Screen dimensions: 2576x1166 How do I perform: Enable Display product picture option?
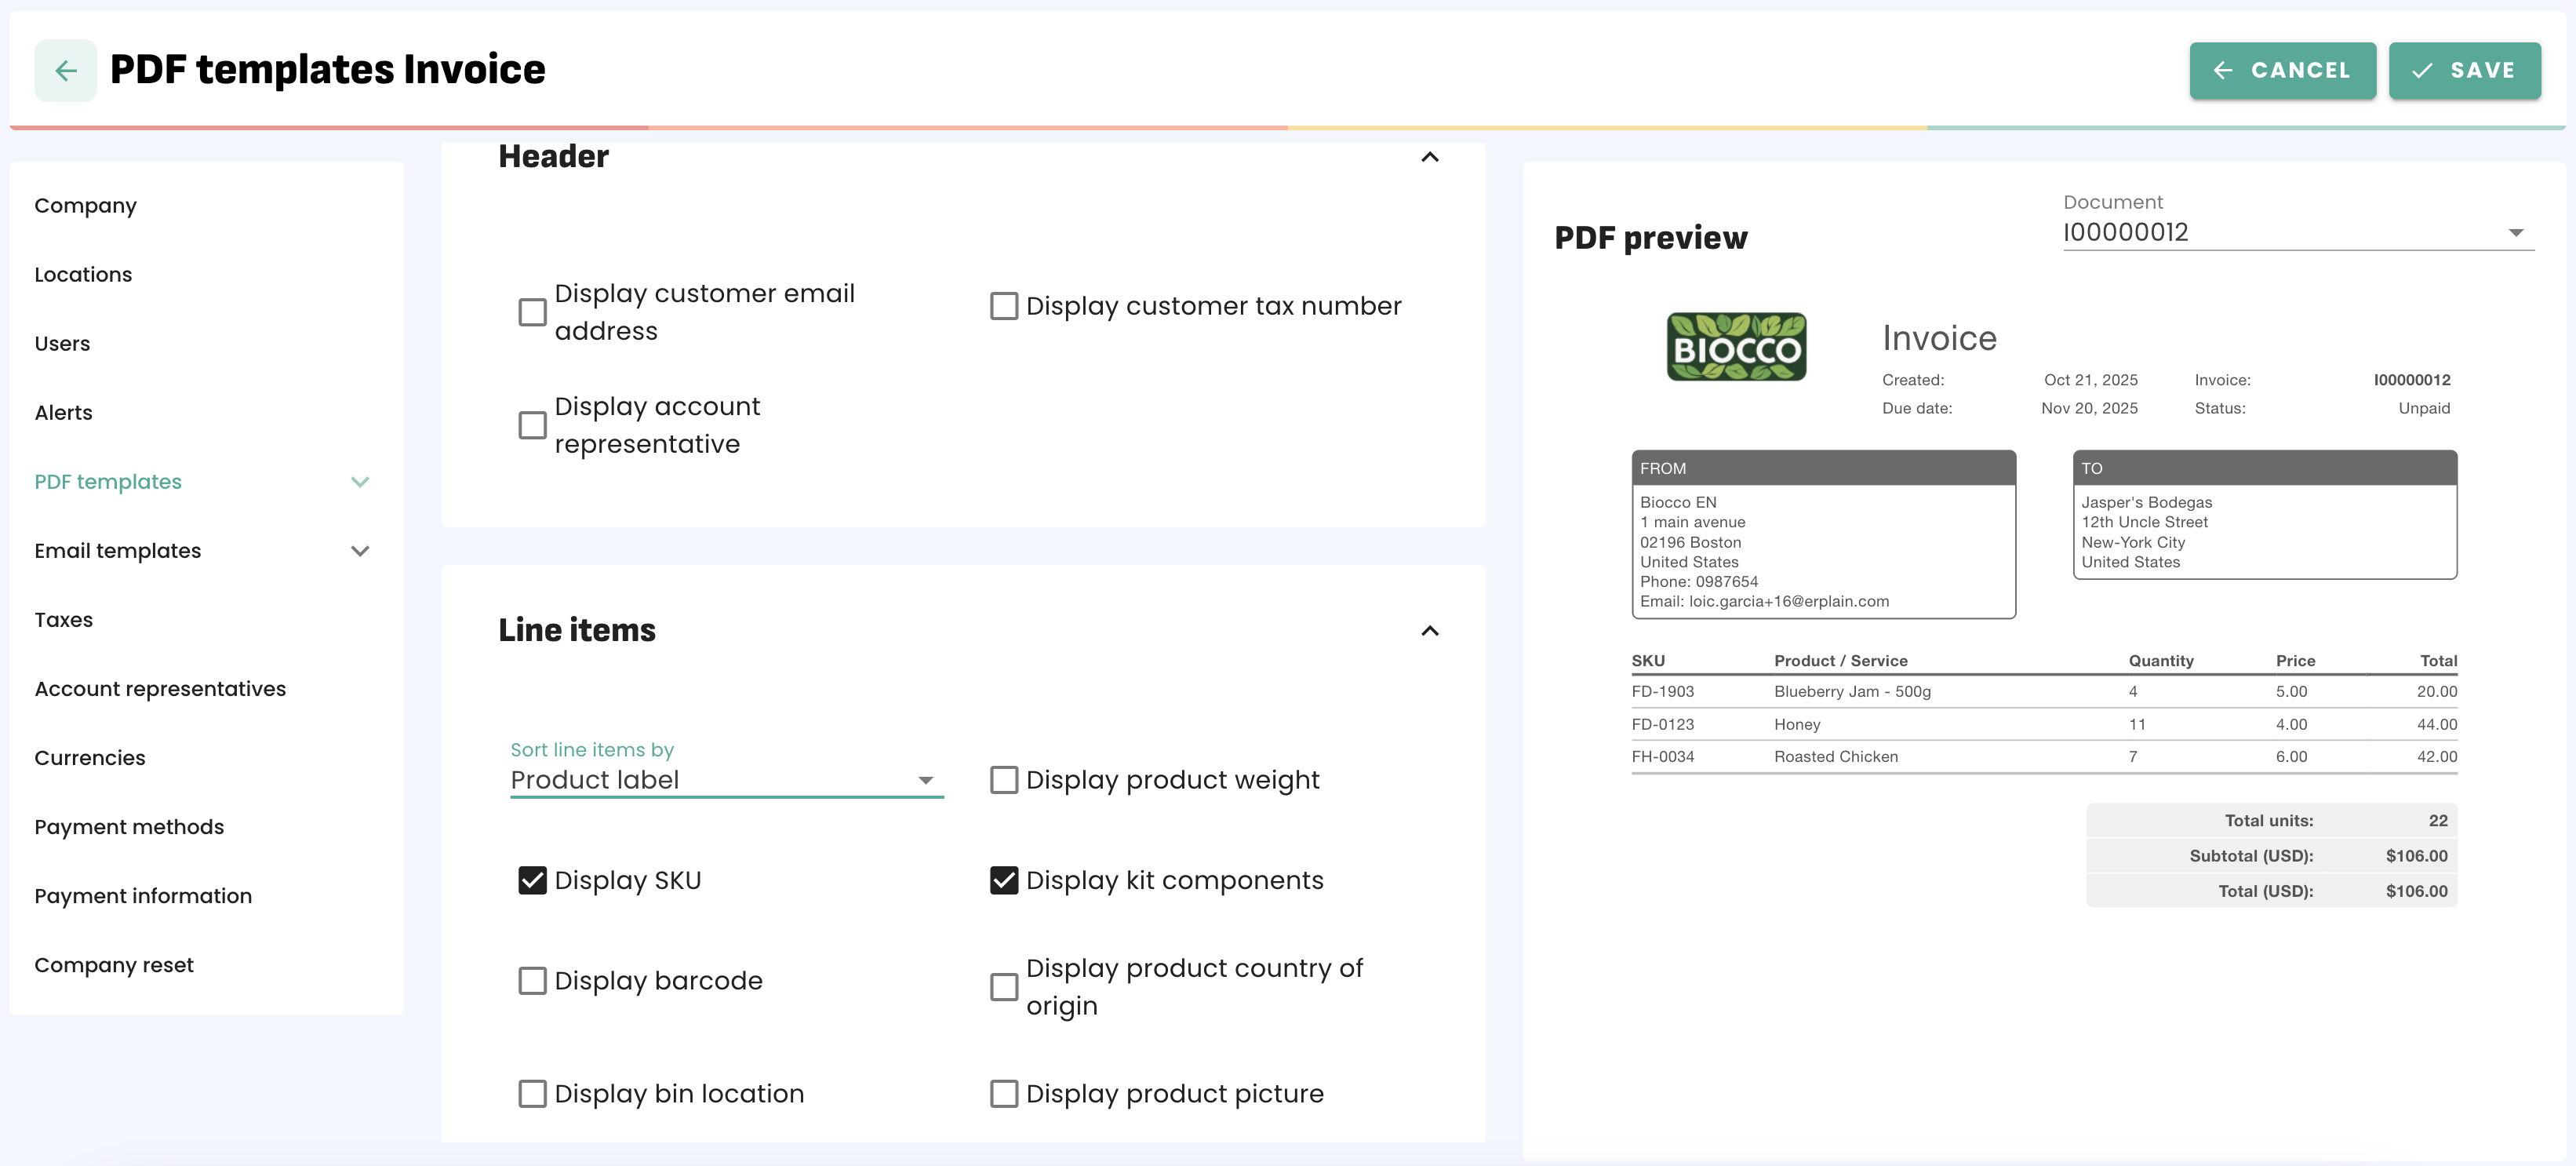[x=1003, y=1093]
